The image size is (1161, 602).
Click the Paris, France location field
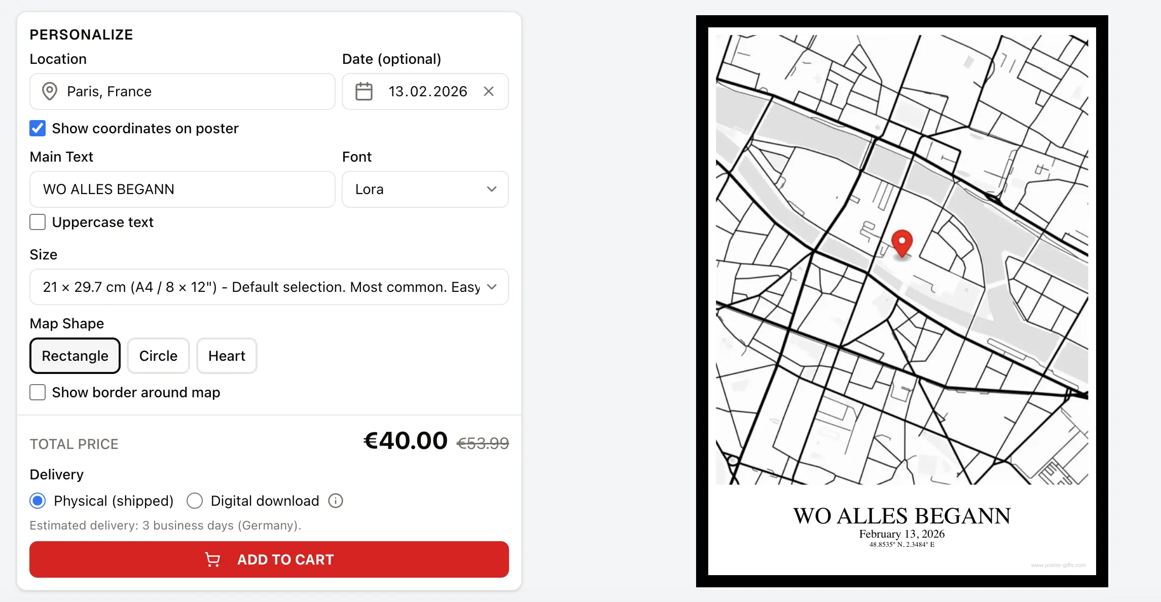(x=193, y=91)
